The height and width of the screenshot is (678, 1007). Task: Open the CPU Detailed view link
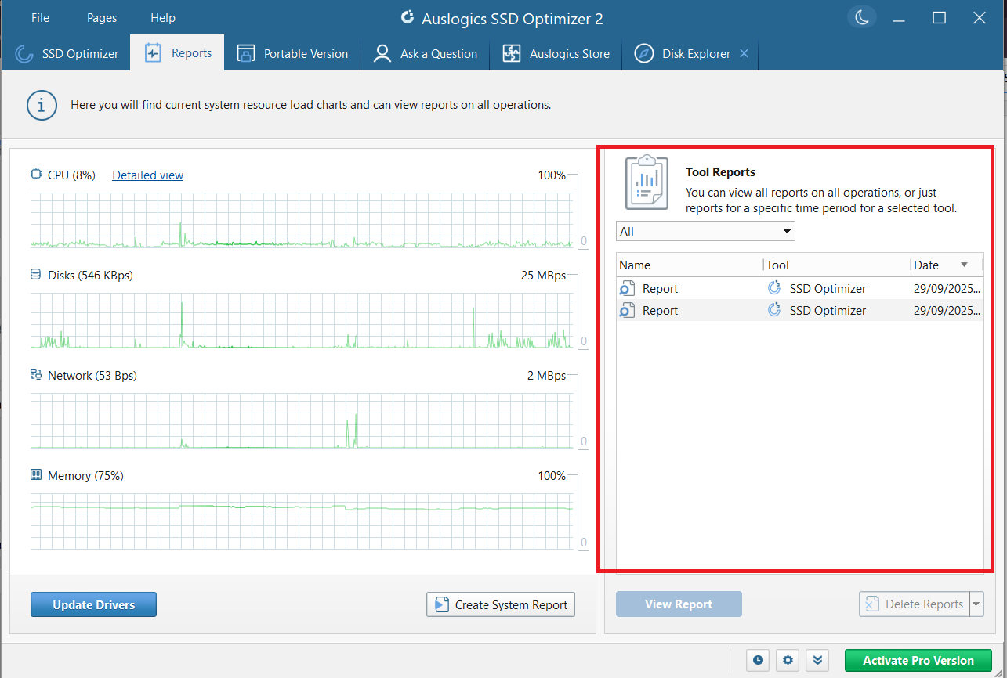click(147, 175)
